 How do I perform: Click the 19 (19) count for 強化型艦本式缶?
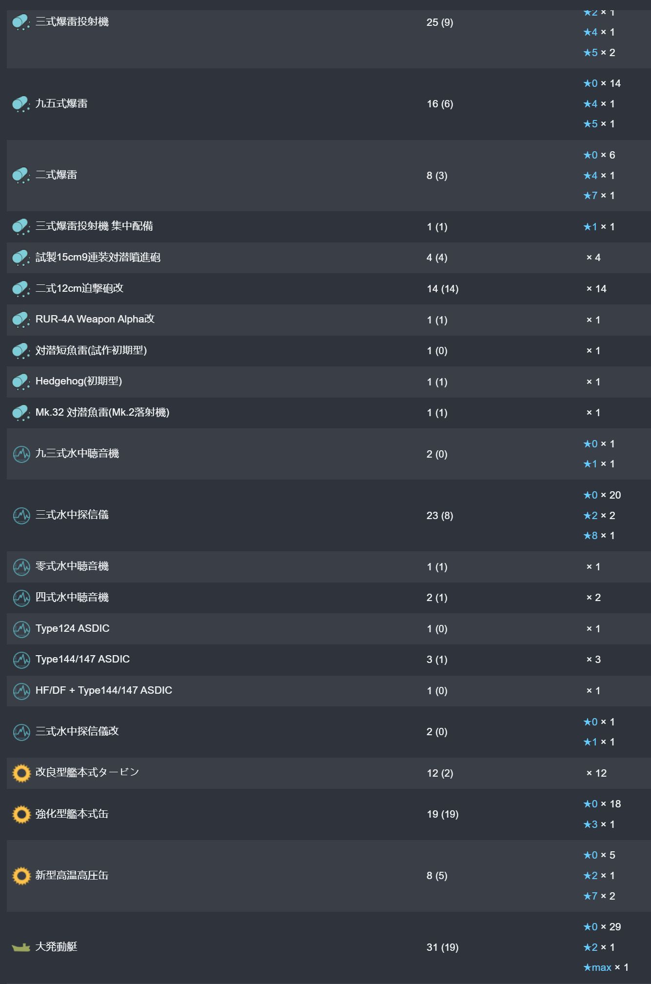point(442,814)
